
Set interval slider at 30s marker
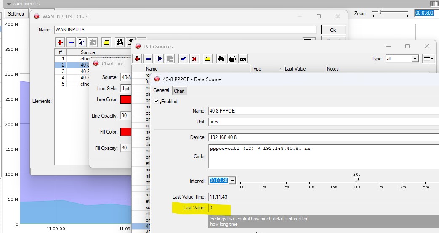pyautogui.click(x=357, y=180)
